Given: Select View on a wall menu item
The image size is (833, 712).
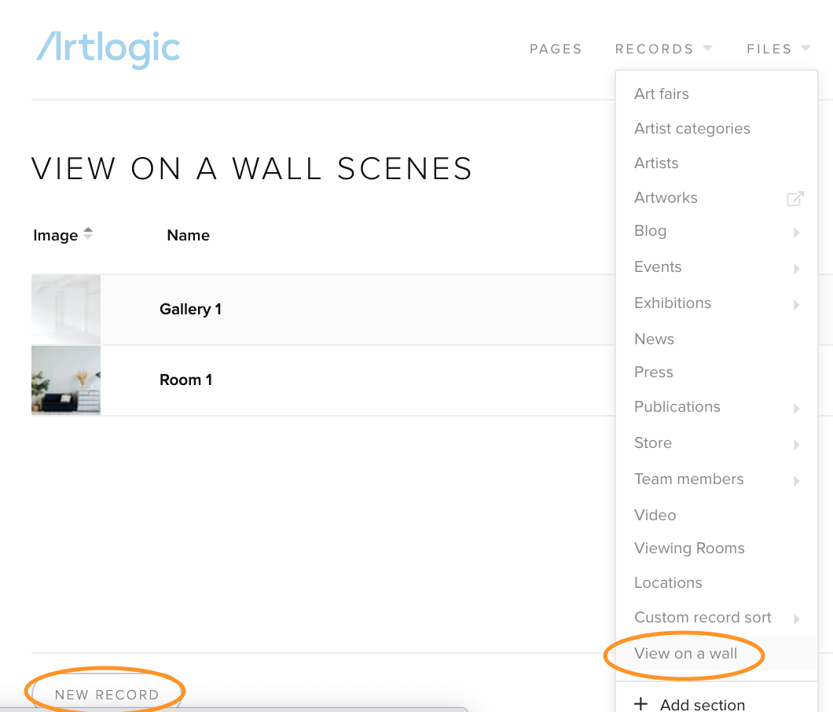Looking at the screenshot, I should 685,653.
